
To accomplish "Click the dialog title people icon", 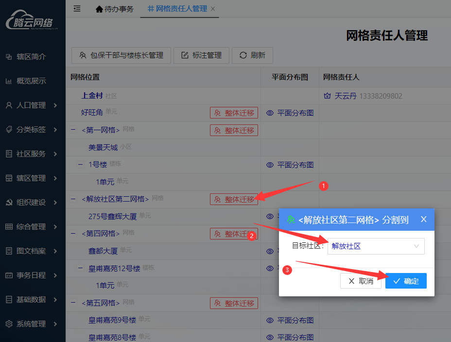I will pyautogui.click(x=291, y=220).
